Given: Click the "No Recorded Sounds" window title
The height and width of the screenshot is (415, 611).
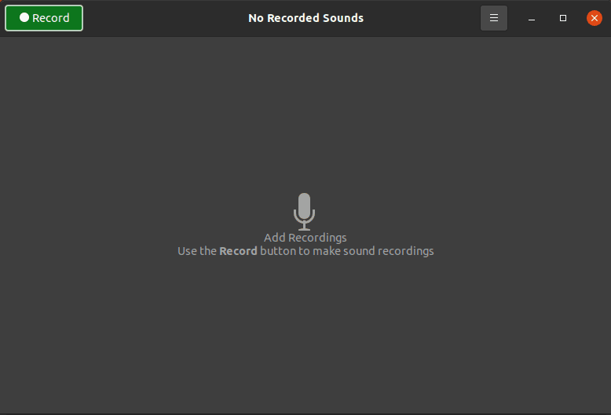Looking at the screenshot, I should pyautogui.click(x=305, y=17).
